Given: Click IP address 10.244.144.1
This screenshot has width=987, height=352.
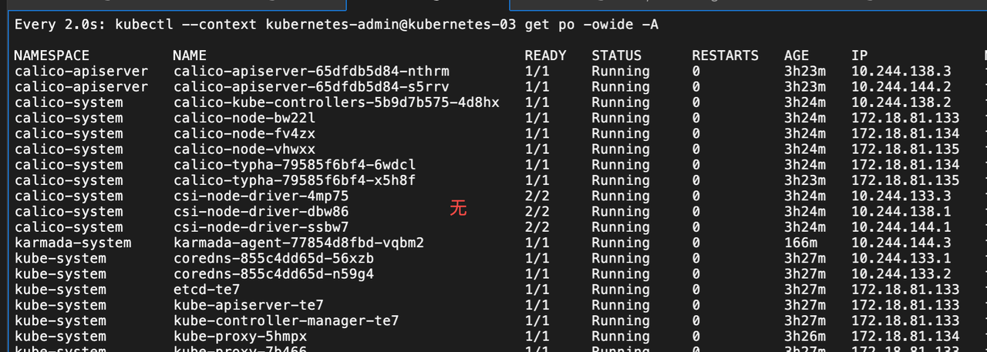Looking at the screenshot, I should 901,227.
